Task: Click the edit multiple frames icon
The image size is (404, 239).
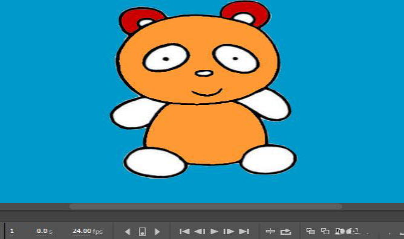Action: pyautogui.click(x=340, y=231)
